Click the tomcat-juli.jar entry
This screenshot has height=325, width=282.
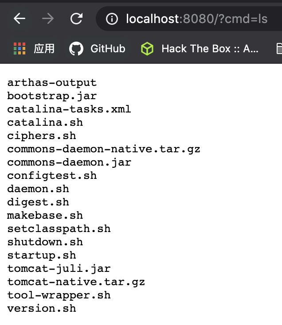point(59,268)
